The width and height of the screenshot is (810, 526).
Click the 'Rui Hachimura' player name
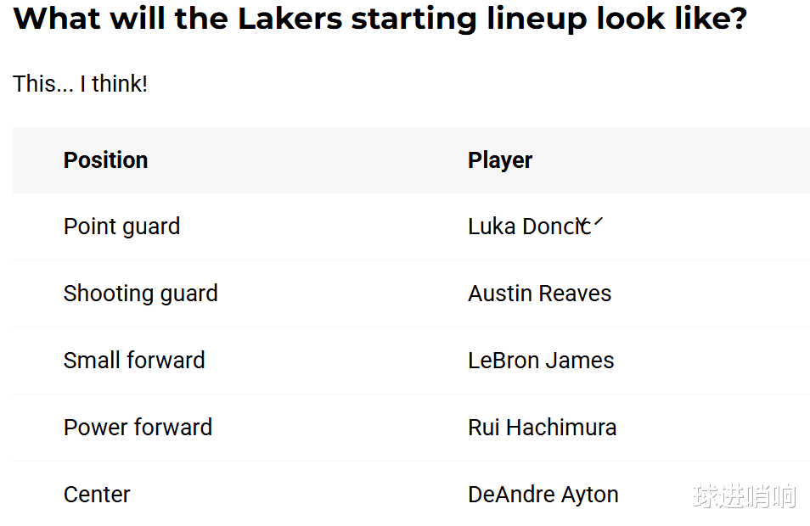coord(542,428)
